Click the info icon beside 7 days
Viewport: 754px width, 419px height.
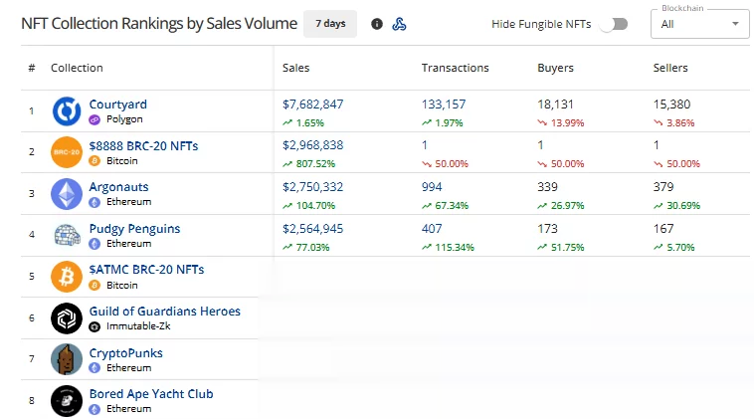(x=377, y=24)
